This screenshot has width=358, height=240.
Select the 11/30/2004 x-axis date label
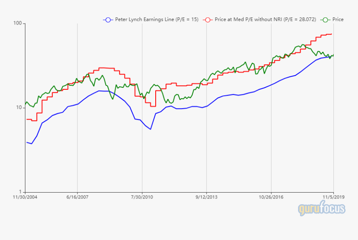(x=25, y=197)
